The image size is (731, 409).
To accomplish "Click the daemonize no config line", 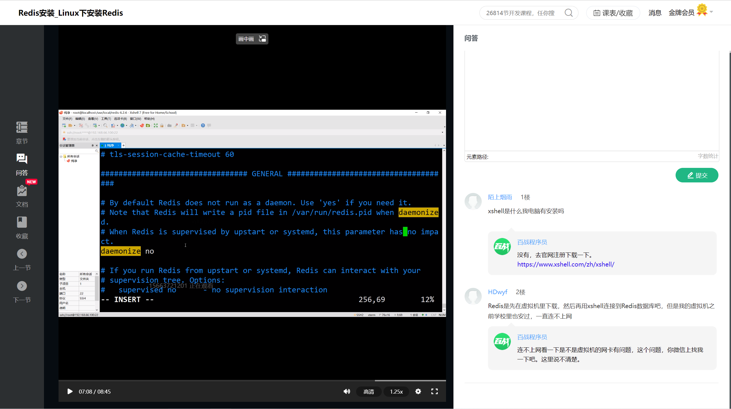I will coord(127,251).
